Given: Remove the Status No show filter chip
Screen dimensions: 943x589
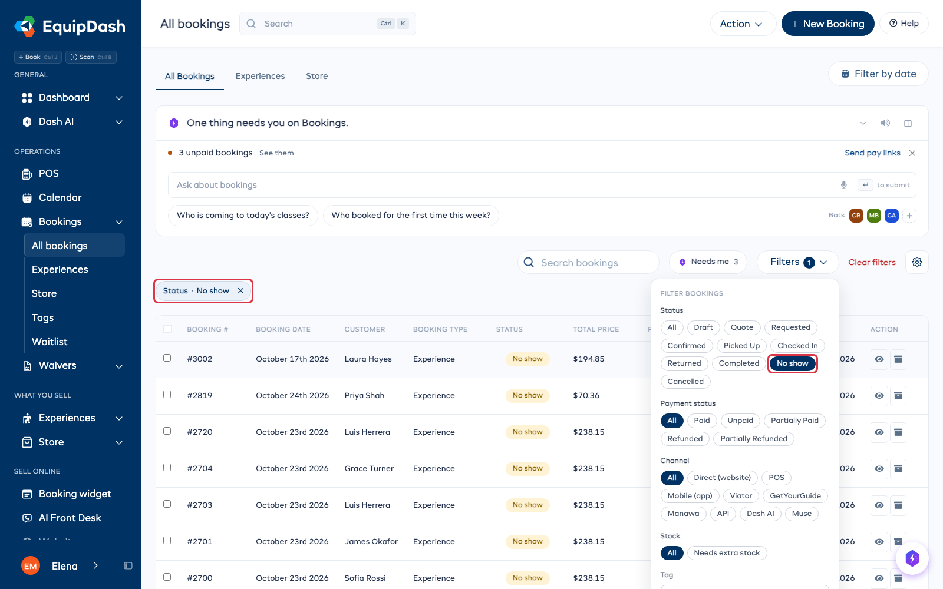Looking at the screenshot, I should (240, 291).
